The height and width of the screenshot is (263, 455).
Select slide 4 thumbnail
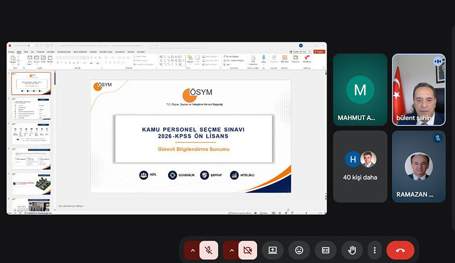[x=31, y=159]
